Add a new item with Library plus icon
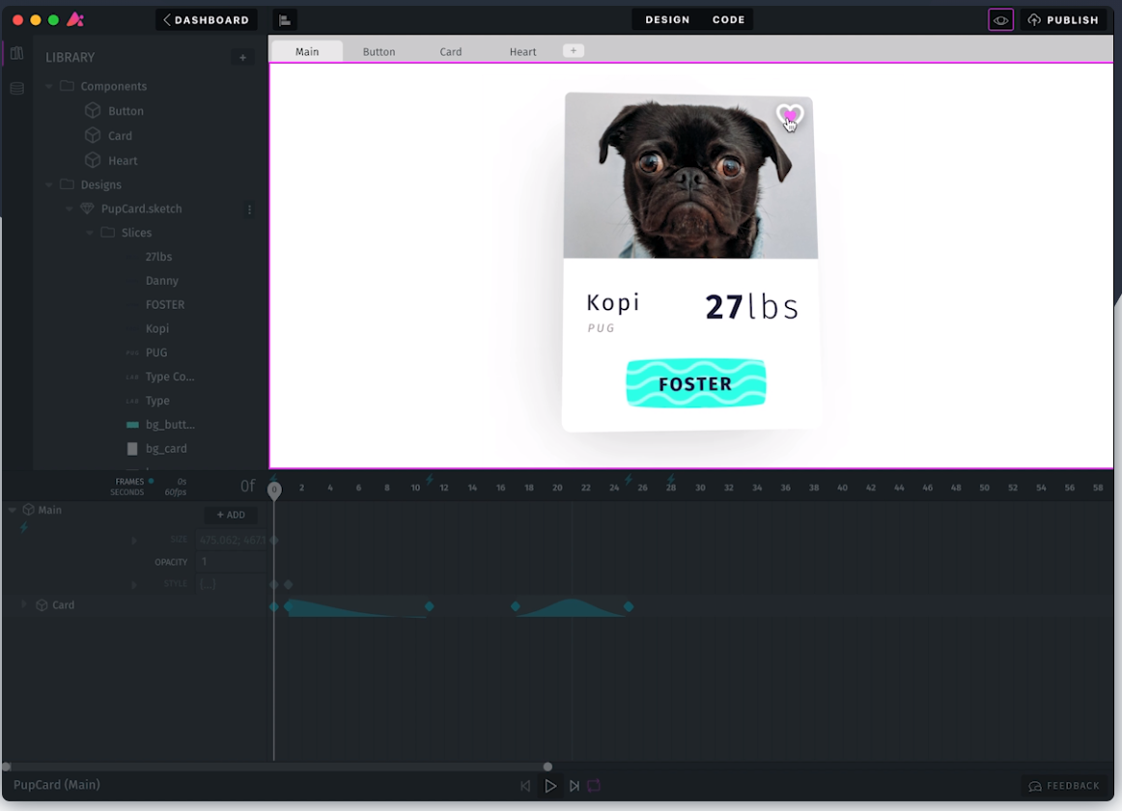This screenshot has width=1122, height=811. click(x=242, y=58)
